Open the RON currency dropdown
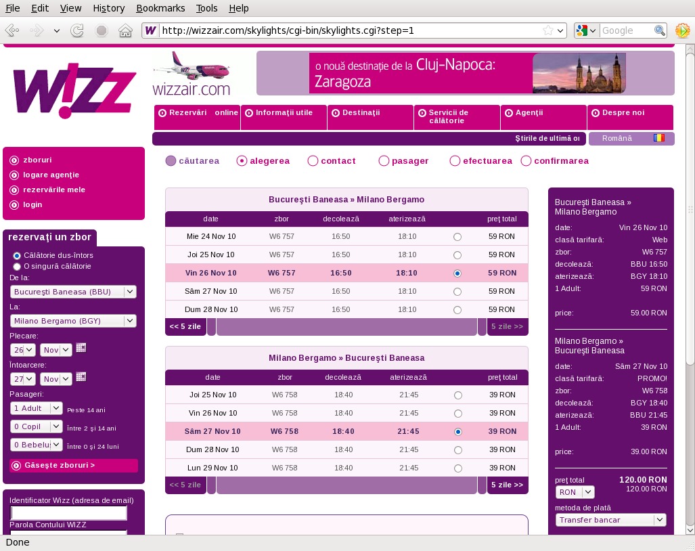 pos(575,492)
